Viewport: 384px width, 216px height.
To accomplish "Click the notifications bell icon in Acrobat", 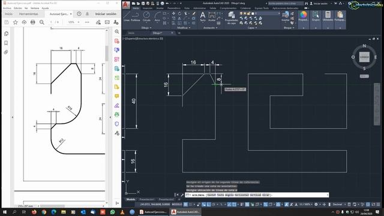I will (x=87, y=14).
